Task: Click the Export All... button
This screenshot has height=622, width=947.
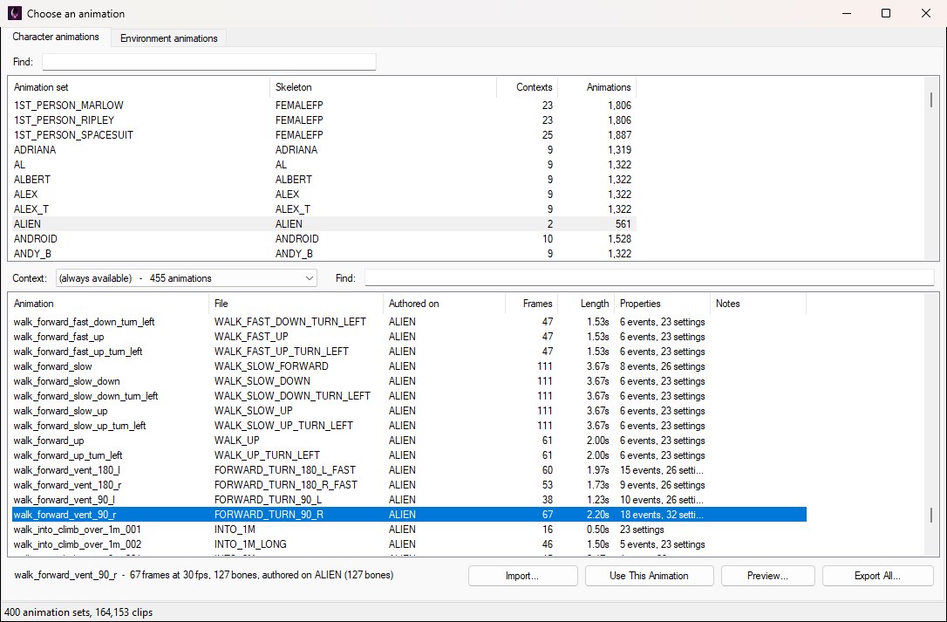Action: click(877, 576)
